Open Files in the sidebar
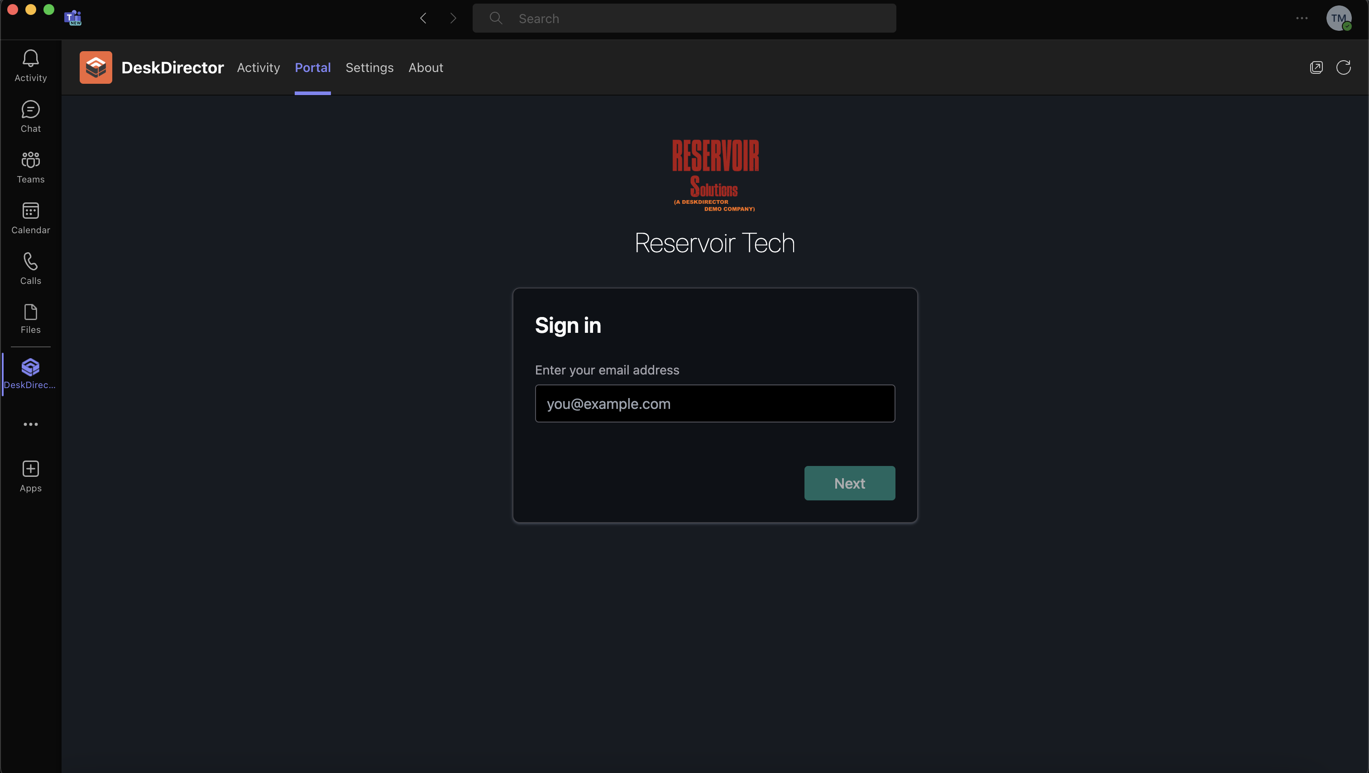The image size is (1369, 773). coord(30,318)
